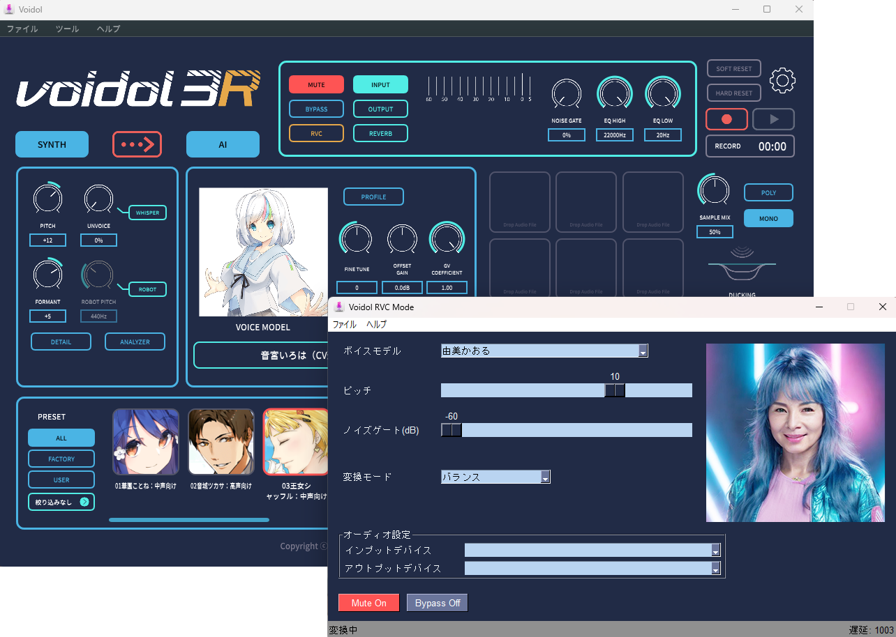Click the Pitch knob in the synth panel
The image size is (896, 637).
47,199
